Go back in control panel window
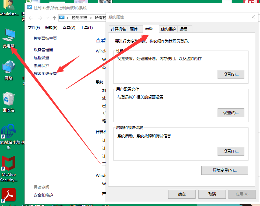Viewport: 260px width, 206px height. (31, 18)
